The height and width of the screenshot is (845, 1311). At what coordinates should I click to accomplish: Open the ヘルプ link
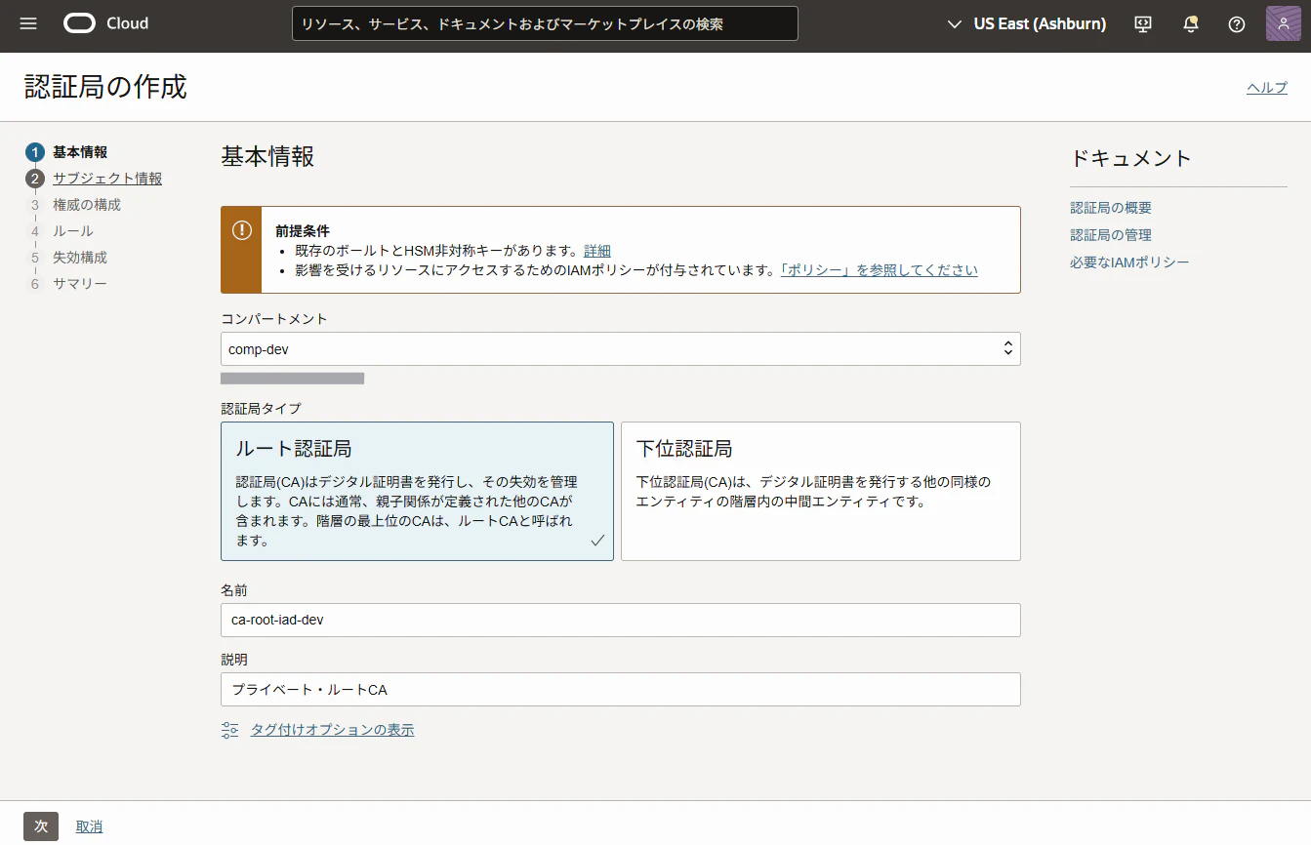point(1267,87)
